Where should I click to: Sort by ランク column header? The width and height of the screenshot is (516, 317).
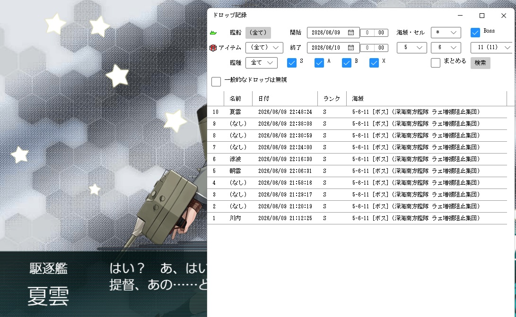(332, 99)
